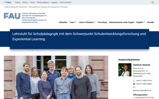Open the Stellenangebote link

43,2
